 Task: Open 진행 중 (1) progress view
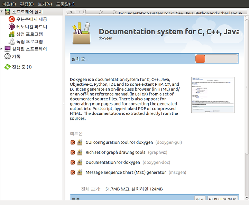coord(22,67)
